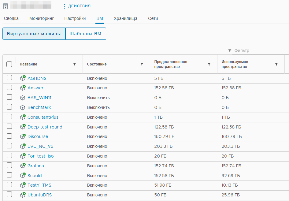Image resolution: width=289 pixels, height=201 pixels.
Task: Mark the Grafana row checkbox
Action: click(9, 165)
